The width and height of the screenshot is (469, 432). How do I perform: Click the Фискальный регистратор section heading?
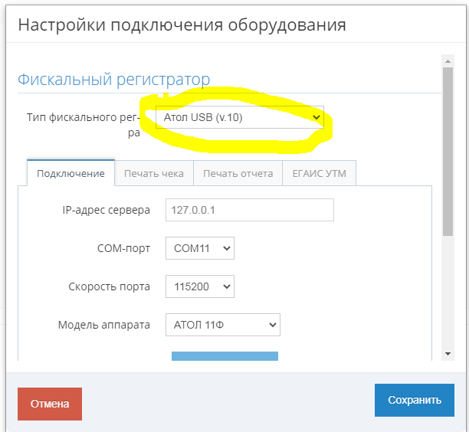click(x=113, y=80)
